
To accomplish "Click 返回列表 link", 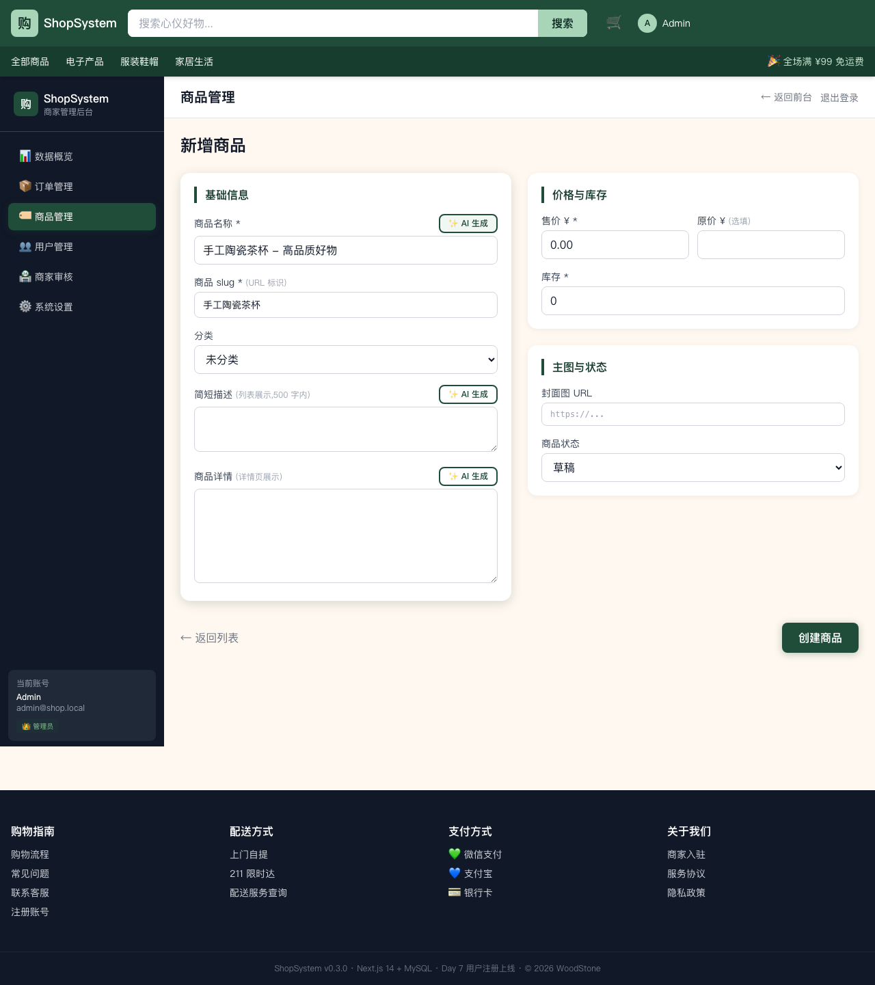I will [209, 638].
